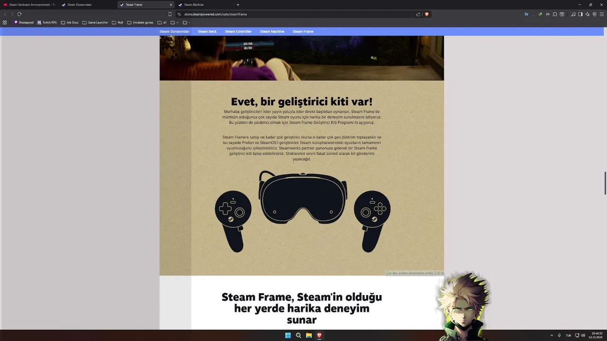Open the extensions puzzle piece menu
Screen dimensions: 607x341
point(555,14)
